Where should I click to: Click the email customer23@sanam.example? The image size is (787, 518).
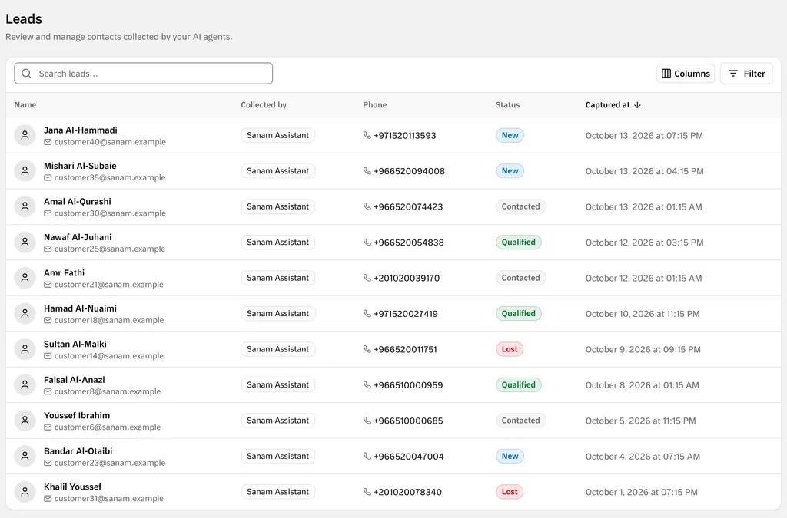coord(110,463)
